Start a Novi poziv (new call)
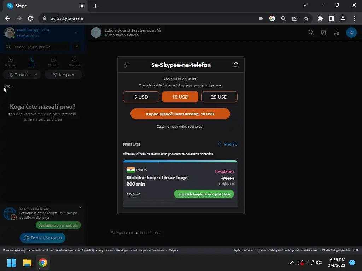This screenshot has height=271, width=362. click(64, 75)
